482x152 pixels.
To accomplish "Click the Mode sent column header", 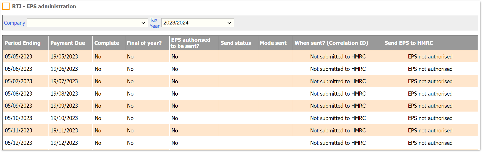I will pos(273,43).
